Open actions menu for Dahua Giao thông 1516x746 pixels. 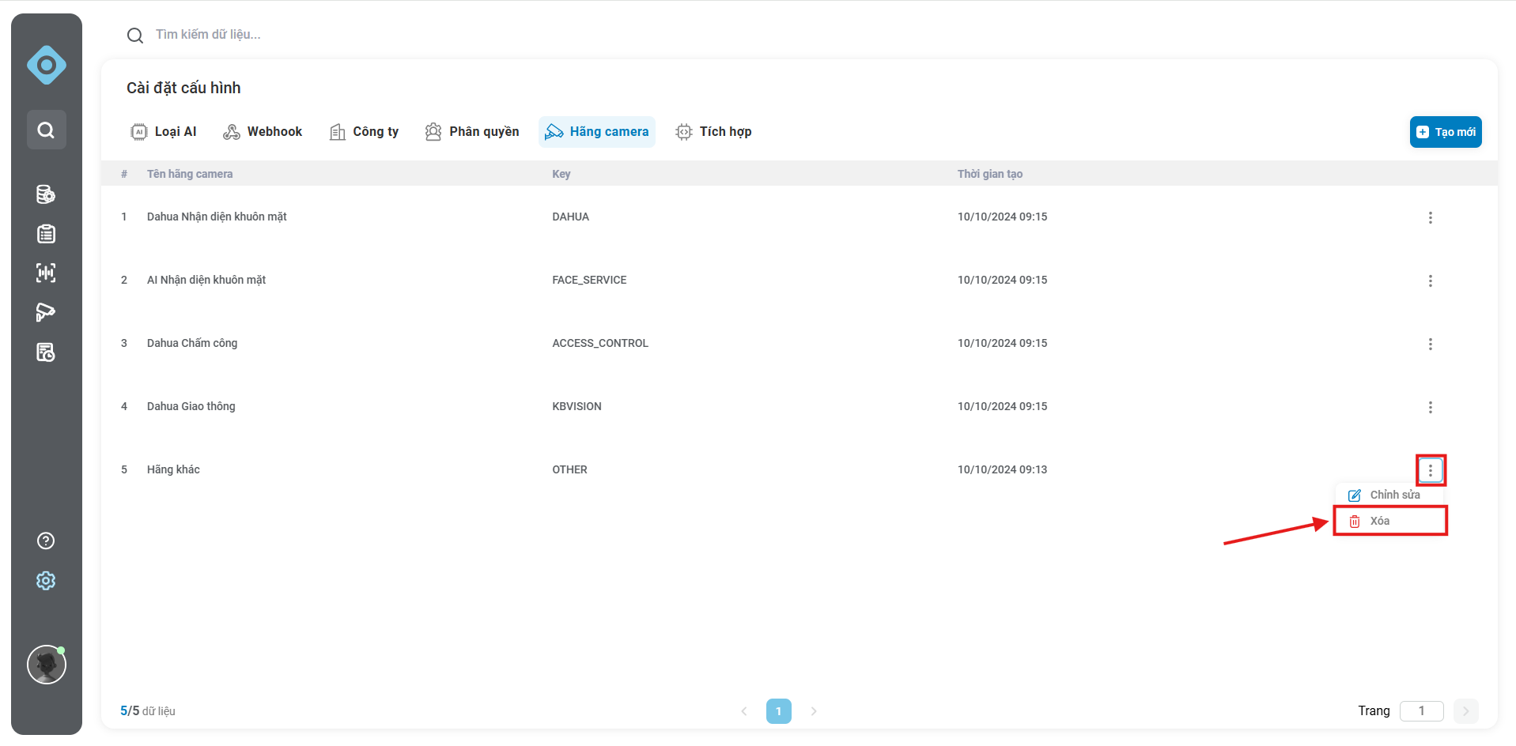click(1430, 407)
